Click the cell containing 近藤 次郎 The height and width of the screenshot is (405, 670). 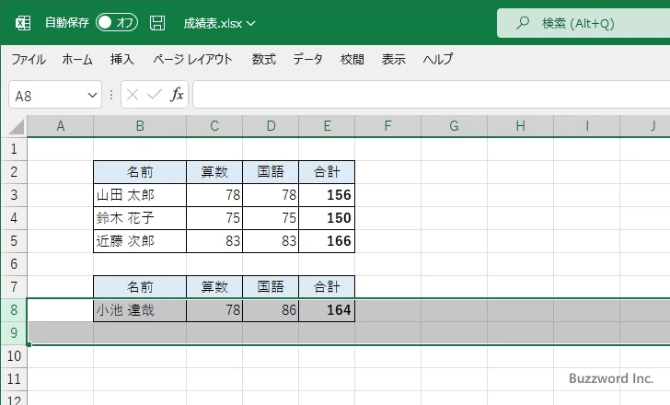coord(140,241)
